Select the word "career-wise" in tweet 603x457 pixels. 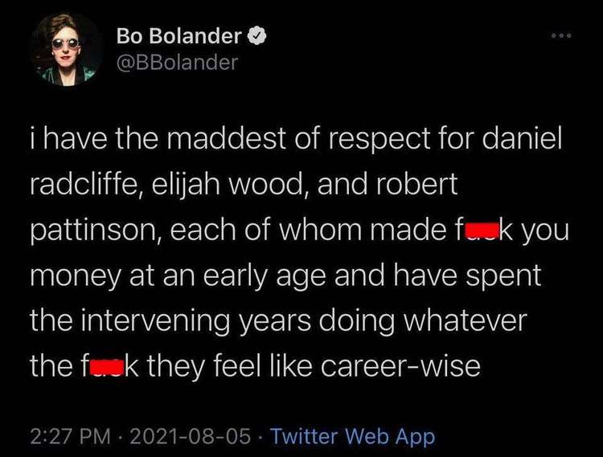click(400, 366)
